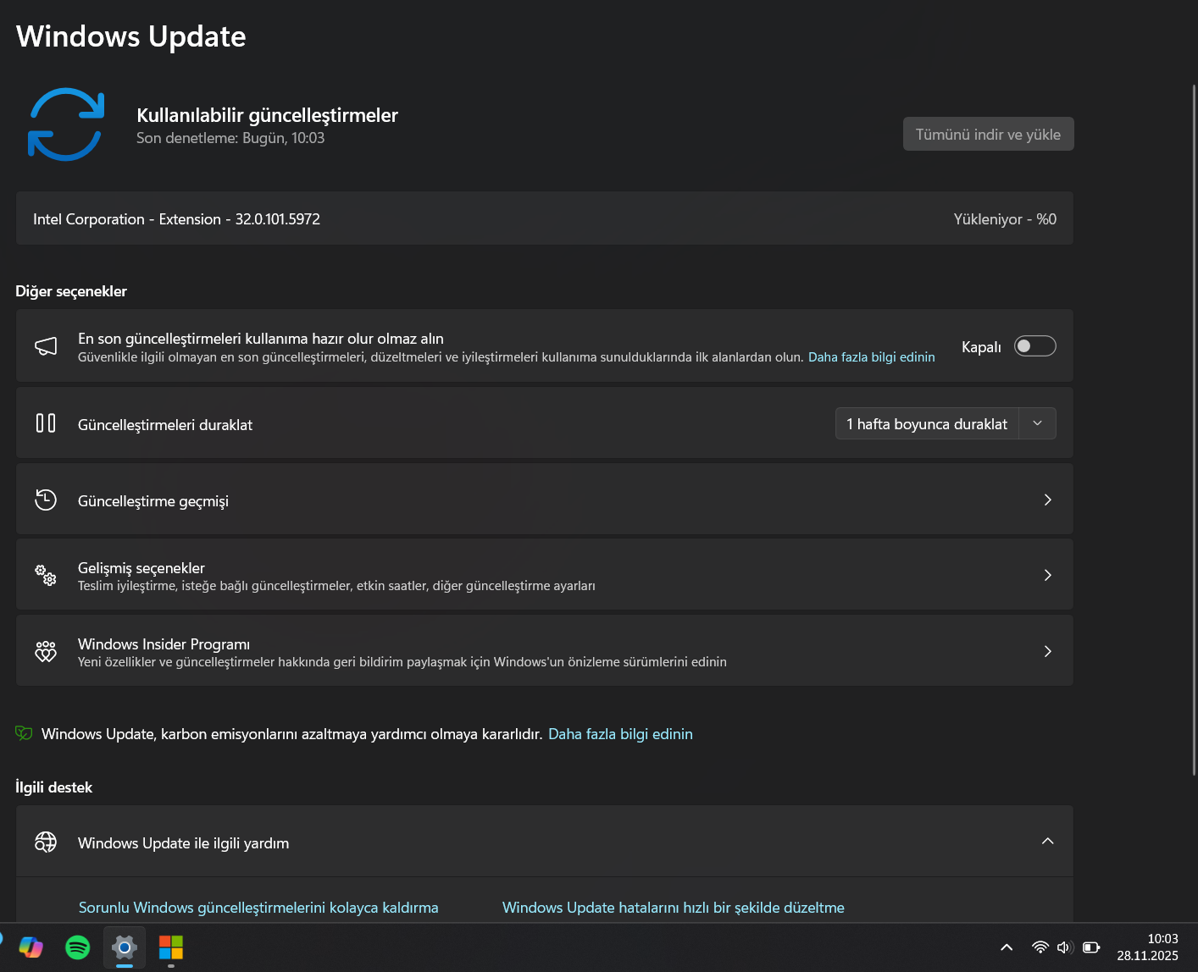Viewport: 1198px width, 972px height.
Task: Click the pause icon beside Güncelleştirmeleri duraklat
Action: (x=46, y=423)
